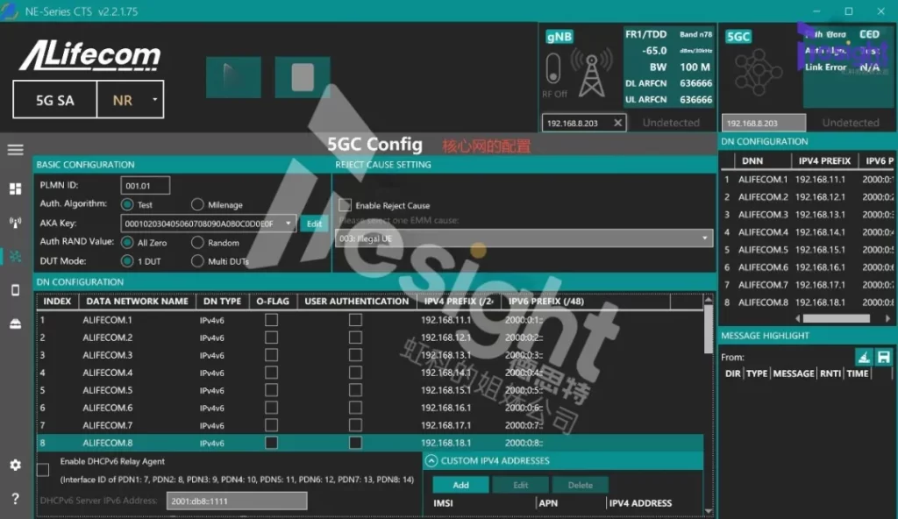Click the Add button for custom IPv4

tap(460, 485)
